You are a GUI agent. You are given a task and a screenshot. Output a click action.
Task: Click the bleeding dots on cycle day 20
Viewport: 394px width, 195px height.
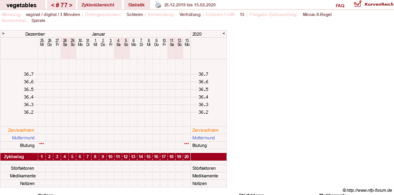186,144
